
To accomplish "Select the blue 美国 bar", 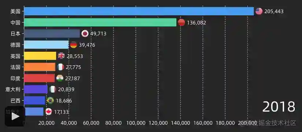I will click(139, 11).
